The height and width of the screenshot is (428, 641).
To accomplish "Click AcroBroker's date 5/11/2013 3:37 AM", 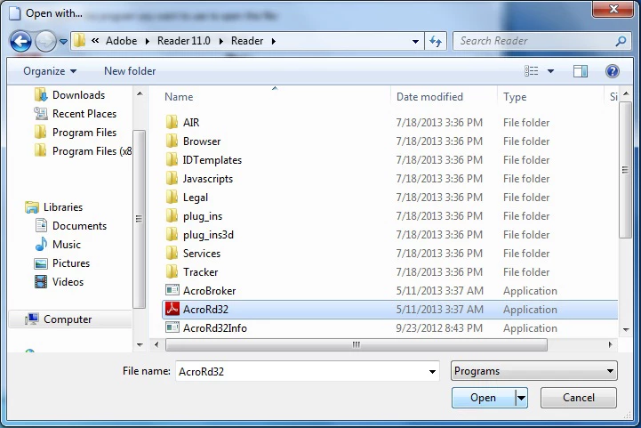I will [439, 290].
